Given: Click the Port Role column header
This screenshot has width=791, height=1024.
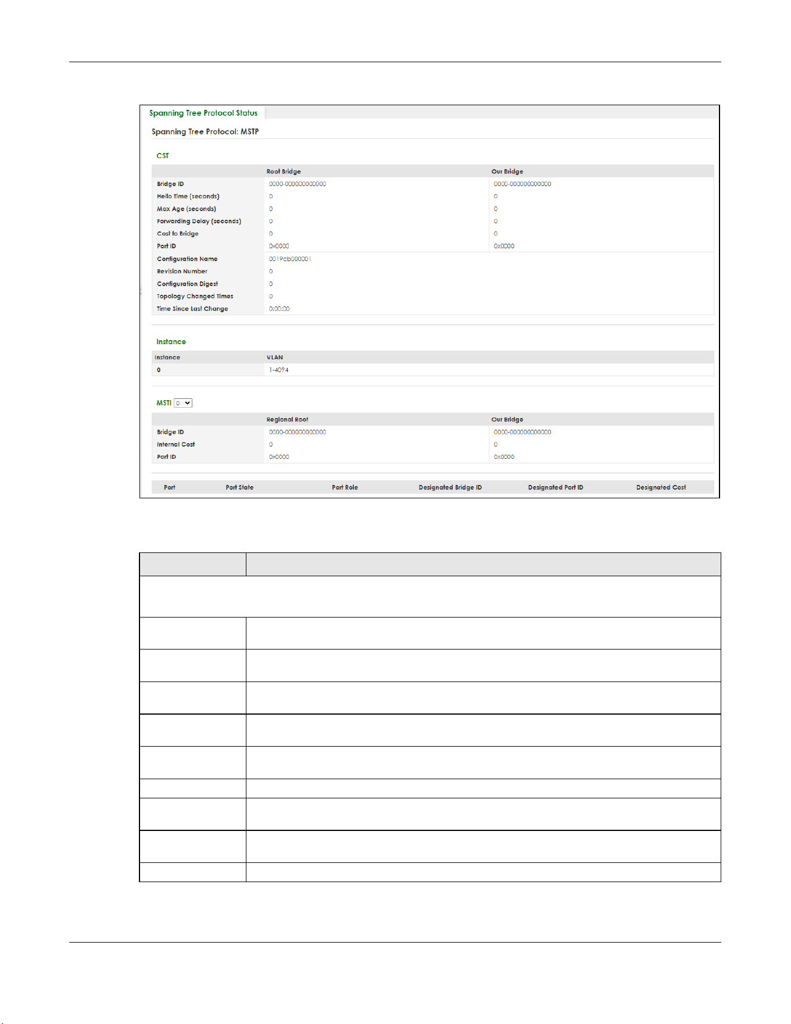Looking at the screenshot, I should 345,488.
